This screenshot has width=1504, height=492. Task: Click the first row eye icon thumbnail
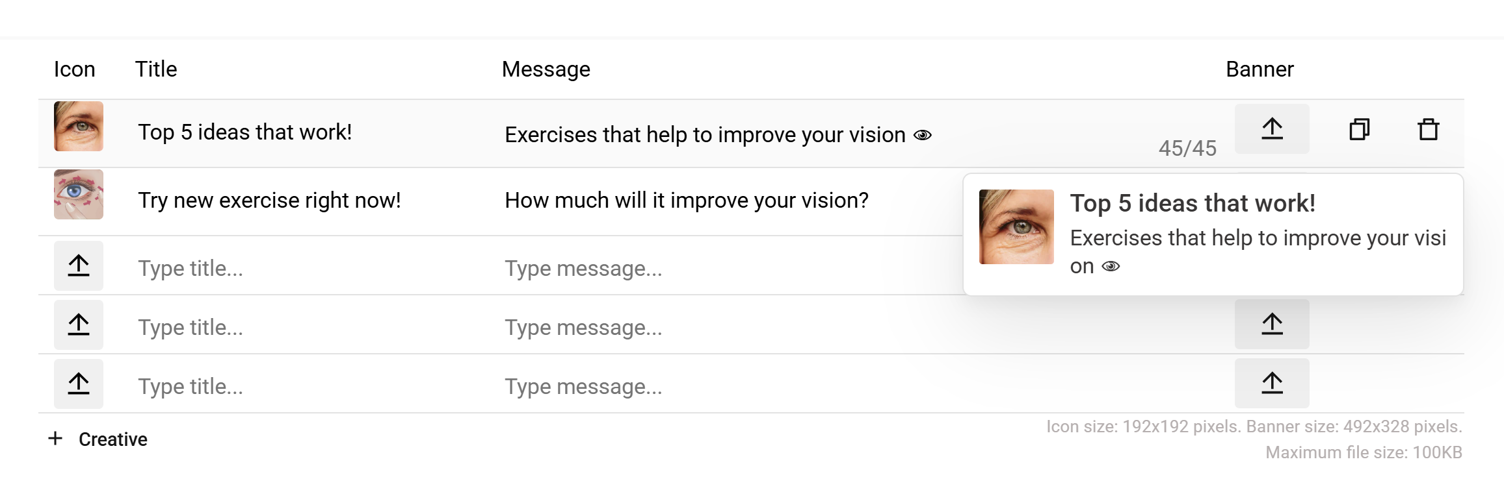pos(79,127)
